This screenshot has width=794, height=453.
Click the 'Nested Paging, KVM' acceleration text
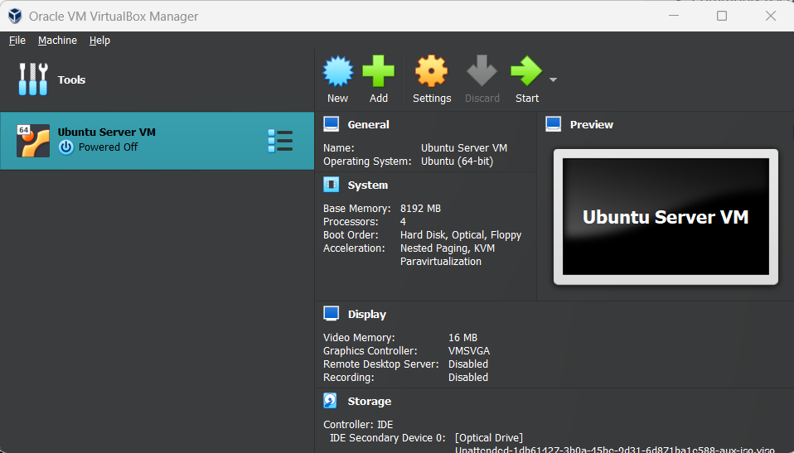coord(448,248)
